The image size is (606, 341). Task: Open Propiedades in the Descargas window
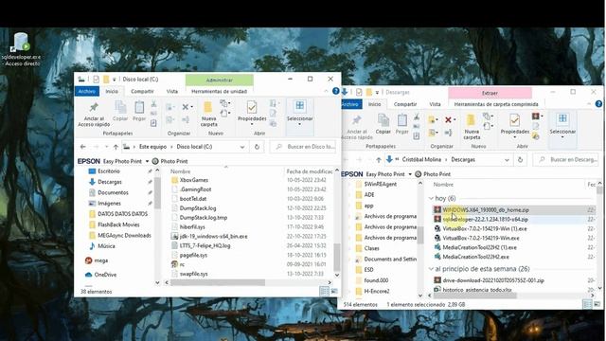[x=514, y=125]
